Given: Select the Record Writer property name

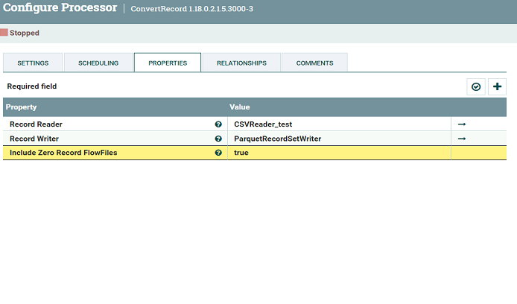Looking at the screenshot, I should [x=34, y=139].
